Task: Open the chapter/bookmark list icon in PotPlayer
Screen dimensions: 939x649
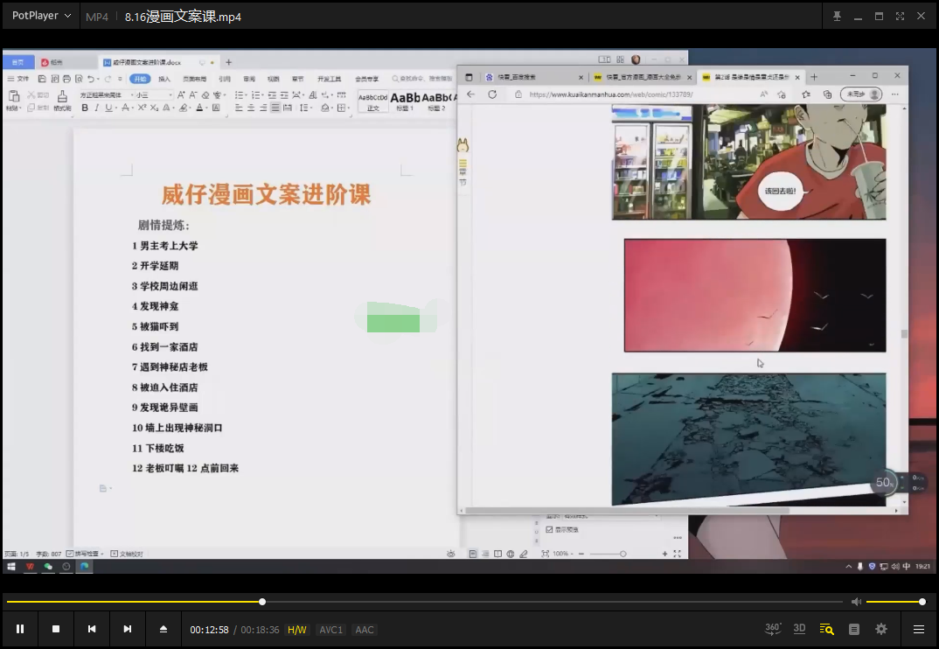Action: (x=854, y=629)
